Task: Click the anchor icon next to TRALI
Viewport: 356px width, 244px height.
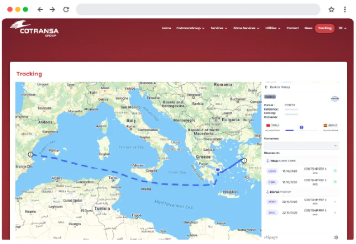Action: coord(268,161)
